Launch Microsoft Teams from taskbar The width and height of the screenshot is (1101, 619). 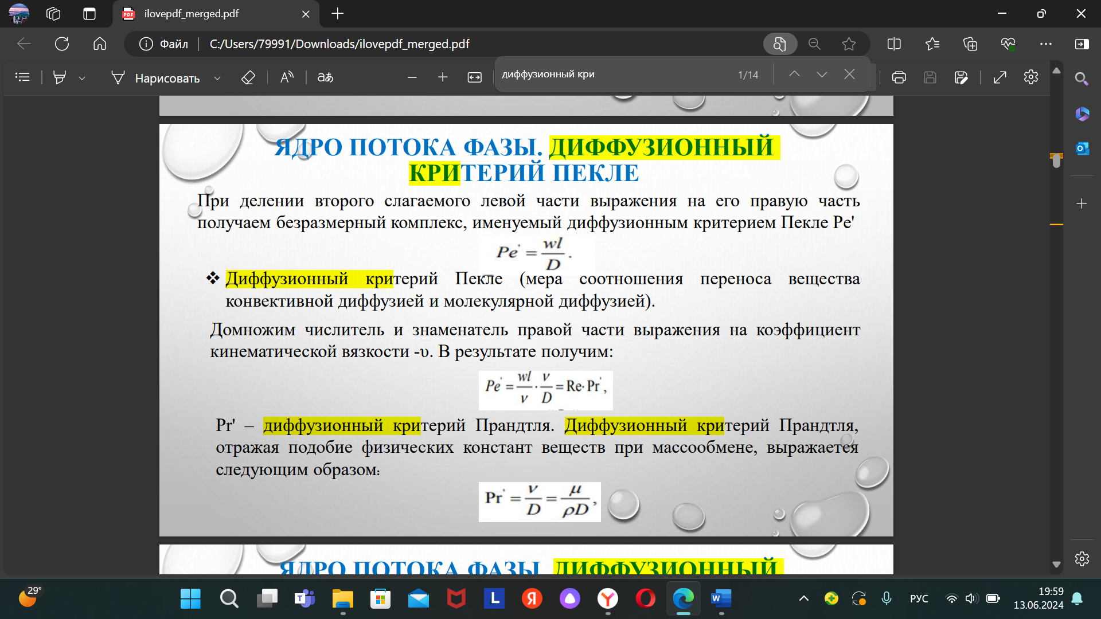tap(304, 599)
